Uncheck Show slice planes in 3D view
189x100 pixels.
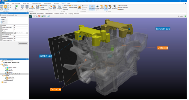1,15
